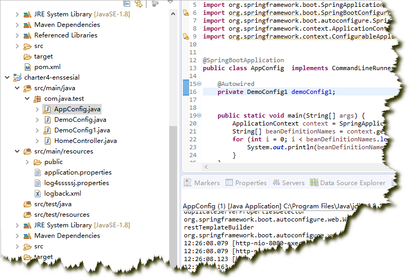This screenshot has height=279, width=410.
Task: Select the src/test/java folder
Action: [x=53, y=204]
